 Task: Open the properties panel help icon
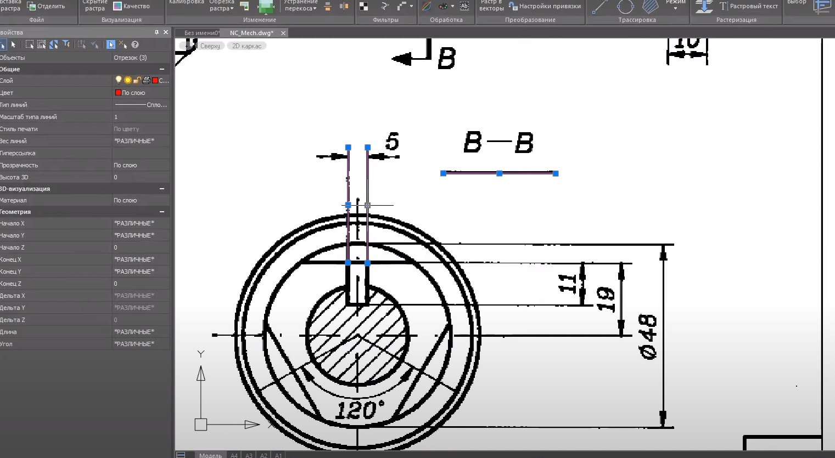pyautogui.click(x=135, y=44)
